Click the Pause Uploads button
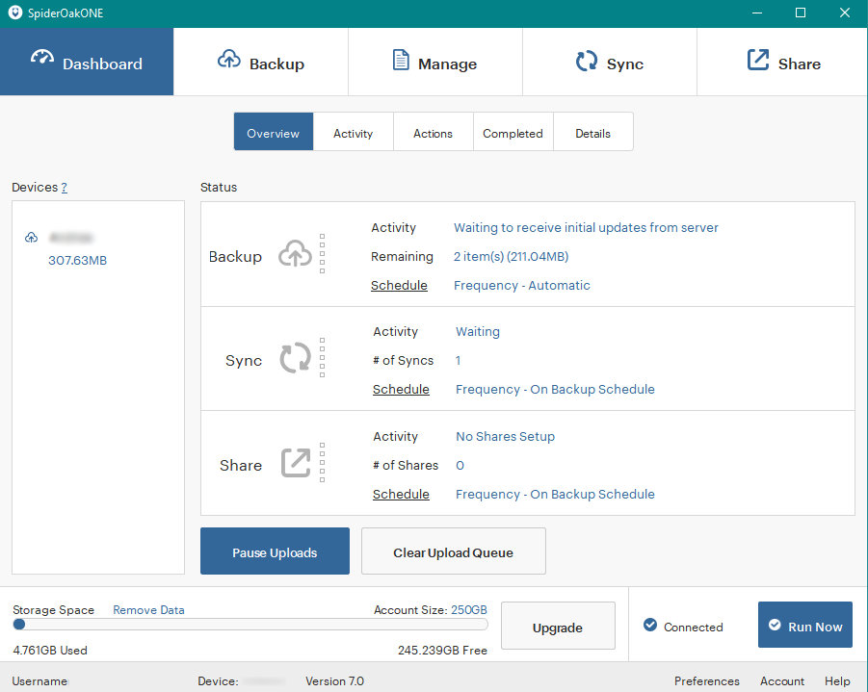 point(276,551)
